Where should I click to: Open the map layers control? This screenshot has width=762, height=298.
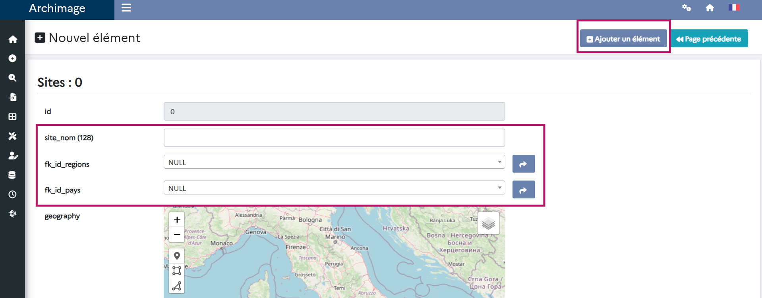click(x=488, y=223)
